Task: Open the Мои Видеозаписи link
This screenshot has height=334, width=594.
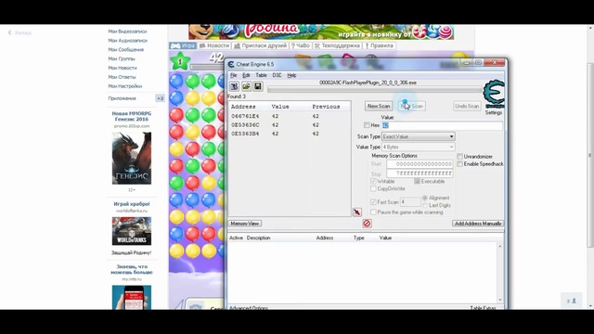Action: pos(127,32)
